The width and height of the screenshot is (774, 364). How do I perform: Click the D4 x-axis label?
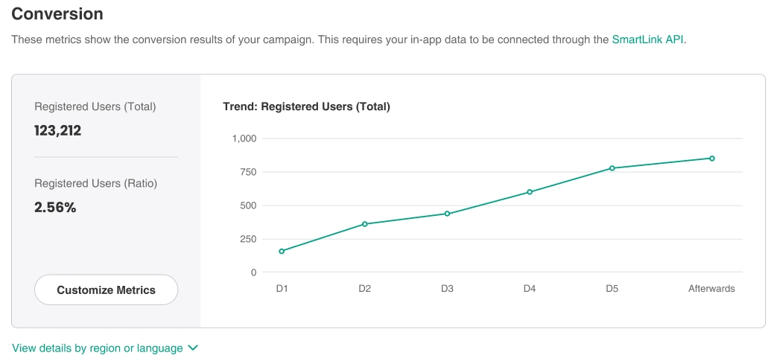[x=530, y=289]
